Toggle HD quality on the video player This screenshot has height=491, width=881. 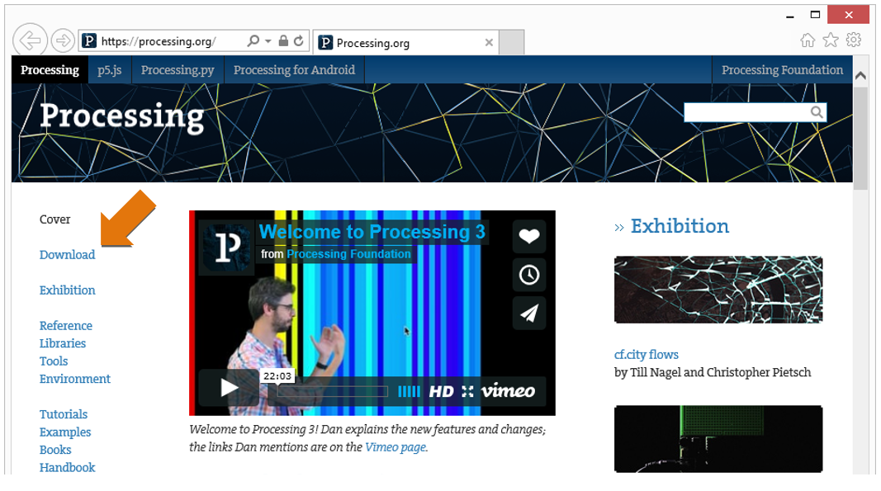(x=441, y=392)
